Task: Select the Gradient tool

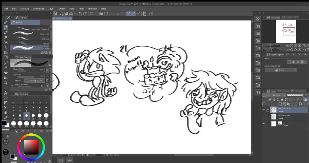Action: coord(5,78)
